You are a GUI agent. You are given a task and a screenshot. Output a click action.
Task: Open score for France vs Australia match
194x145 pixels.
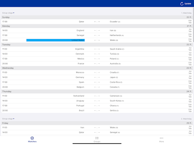point(97,63)
